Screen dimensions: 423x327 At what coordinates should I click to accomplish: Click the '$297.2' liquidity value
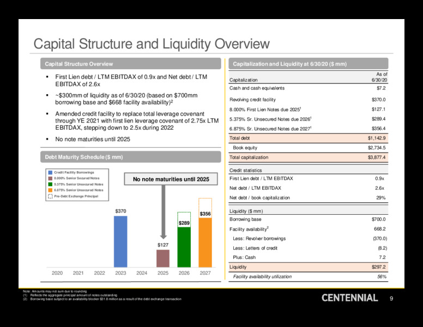click(x=378, y=267)
